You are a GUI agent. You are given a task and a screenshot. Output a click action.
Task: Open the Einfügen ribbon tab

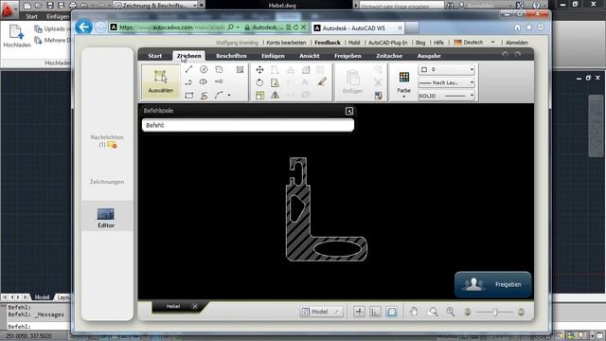(273, 56)
